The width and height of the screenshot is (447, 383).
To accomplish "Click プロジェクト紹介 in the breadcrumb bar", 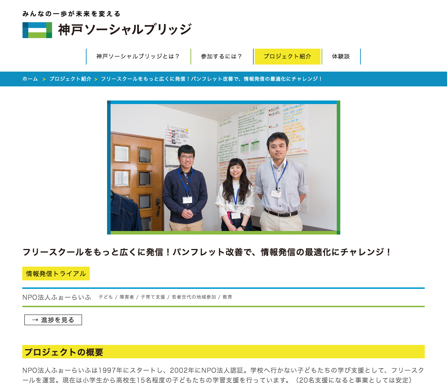I will [70, 79].
